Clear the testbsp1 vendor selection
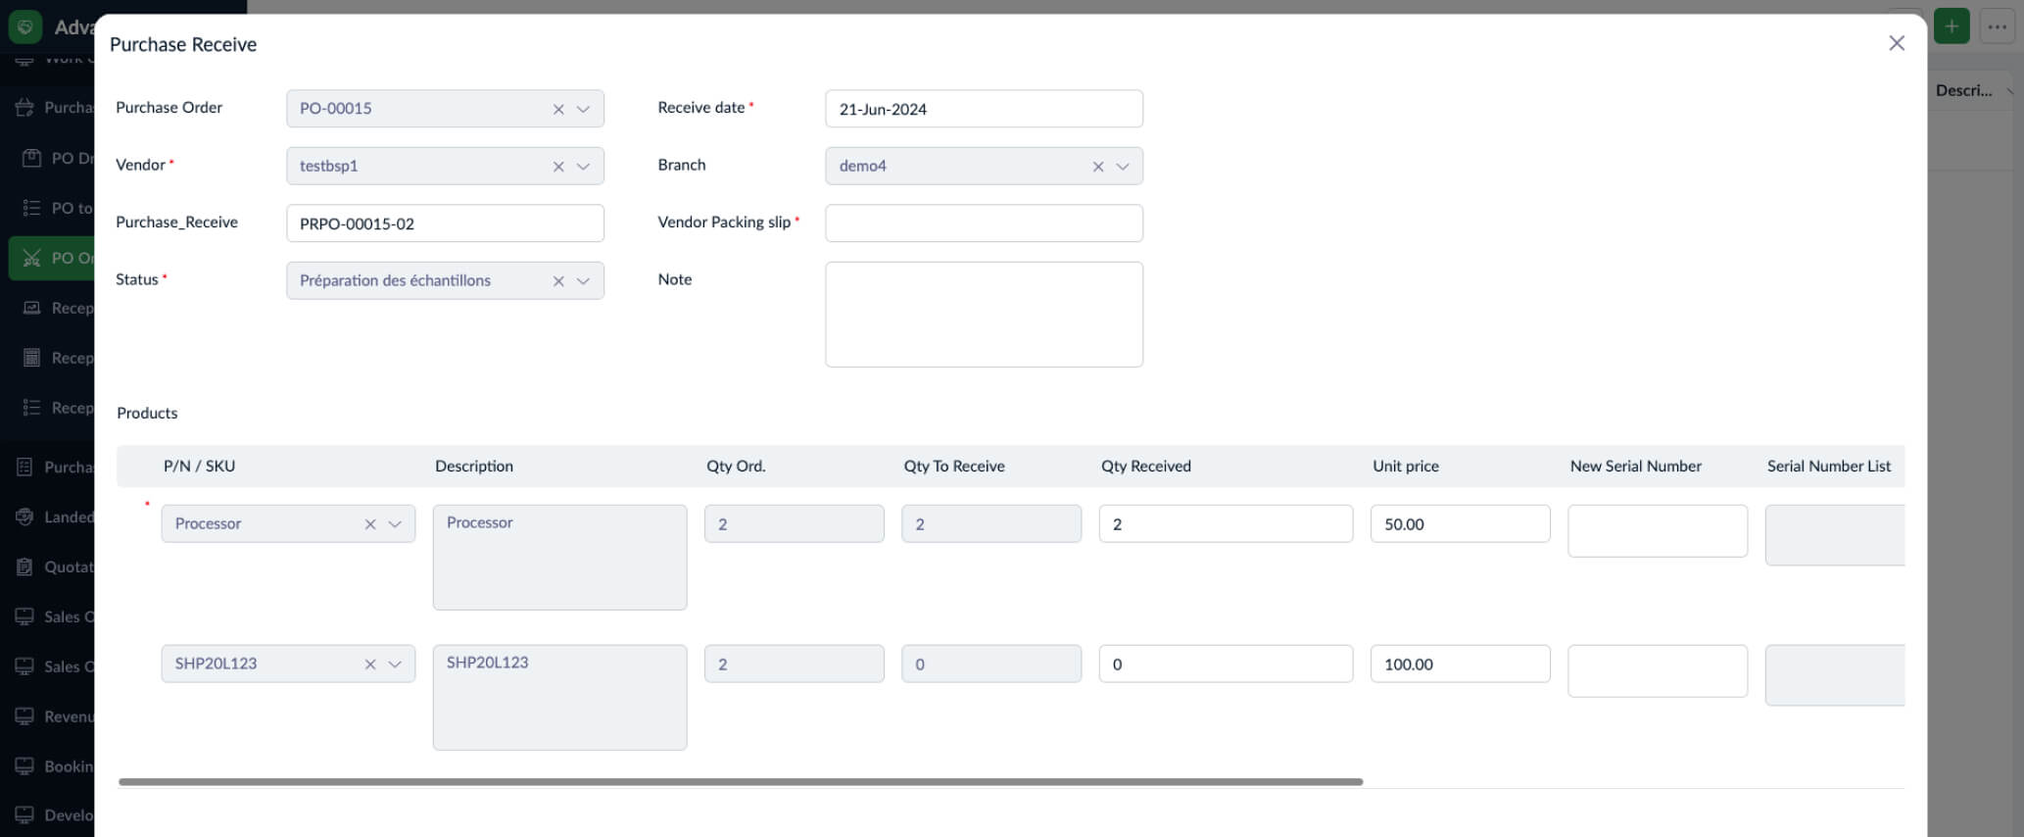This screenshot has width=2024, height=837. point(558,167)
